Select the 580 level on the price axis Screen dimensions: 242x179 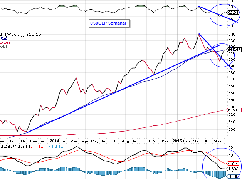point(232,72)
